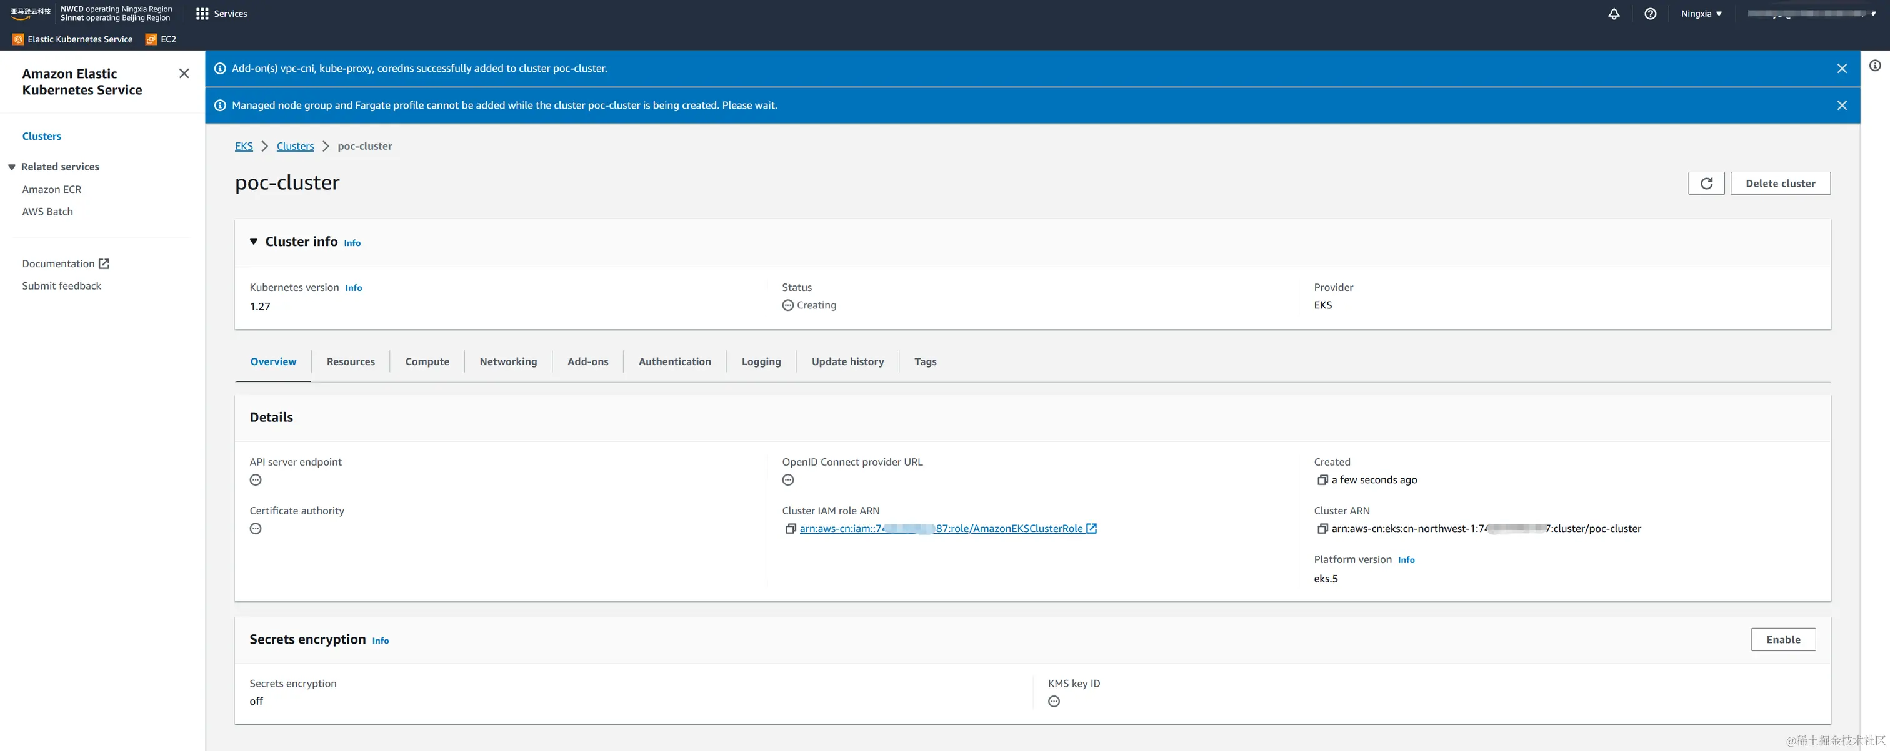Switch to the Authentication tab
Viewport: 1890px width, 751px height.
[x=674, y=362]
